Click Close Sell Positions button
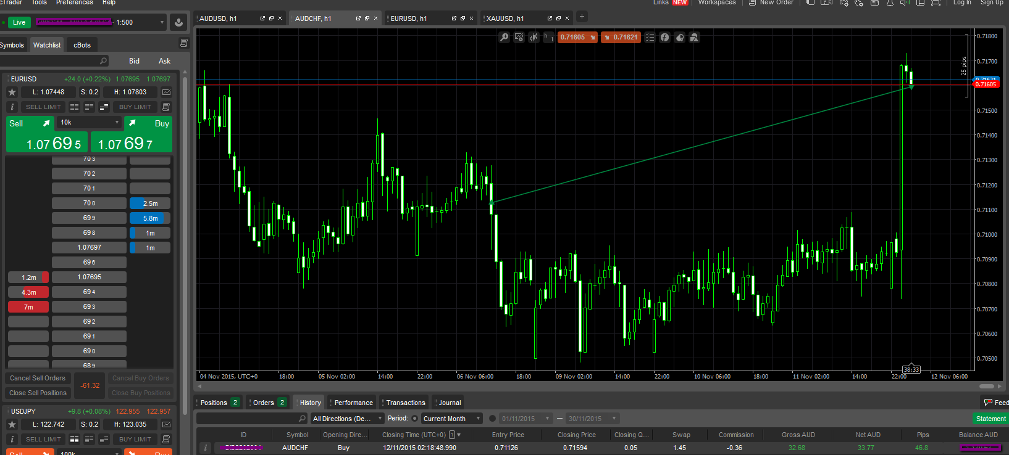This screenshot has width=1009, height=455. [38, 393]
